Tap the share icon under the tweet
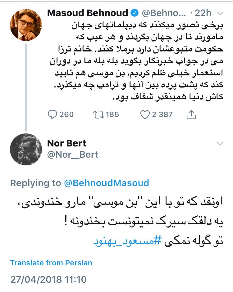 point(192,115)
